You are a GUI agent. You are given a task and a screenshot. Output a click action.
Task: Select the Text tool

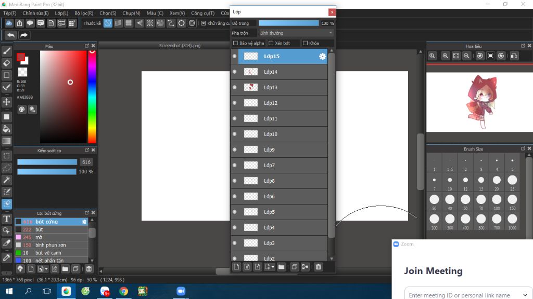(6, 219)
